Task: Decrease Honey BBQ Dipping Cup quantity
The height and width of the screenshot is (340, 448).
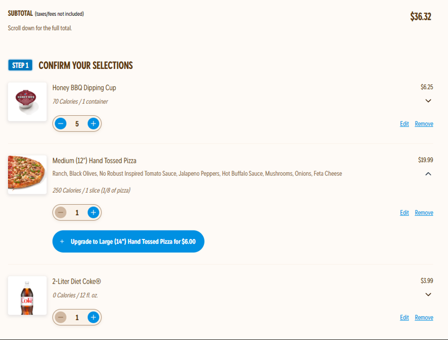Action: pos(61,124)
